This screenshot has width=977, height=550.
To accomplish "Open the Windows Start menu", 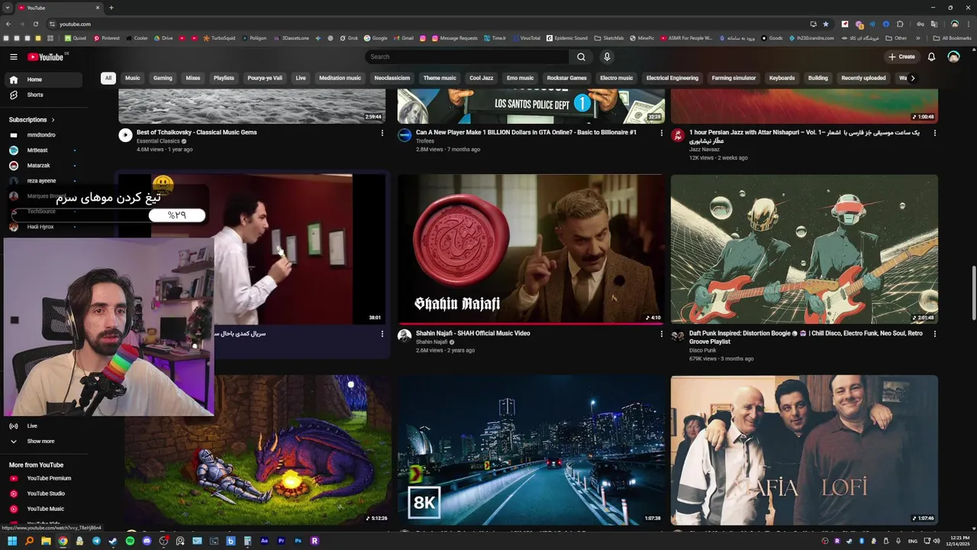I will coord(13,541).
